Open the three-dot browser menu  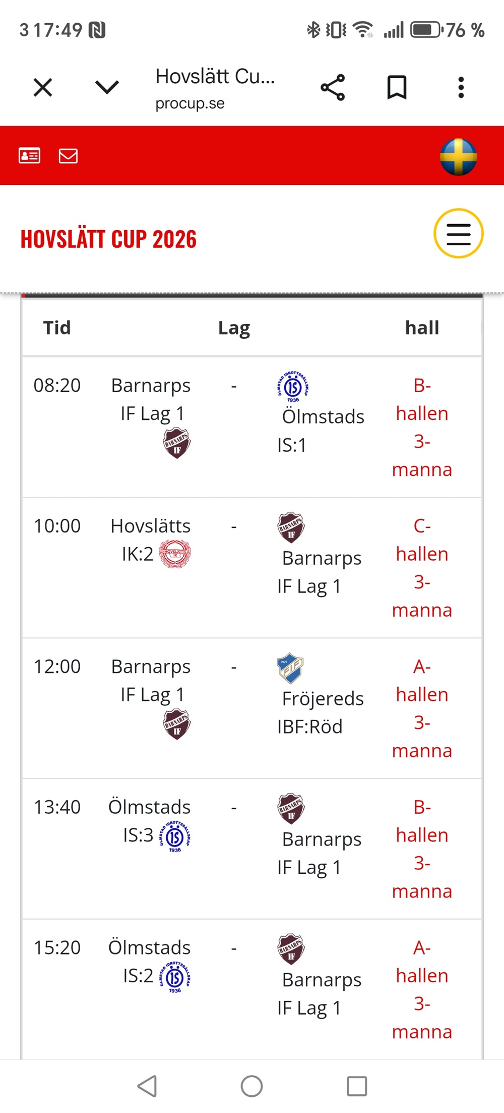[x=461, y=87]
